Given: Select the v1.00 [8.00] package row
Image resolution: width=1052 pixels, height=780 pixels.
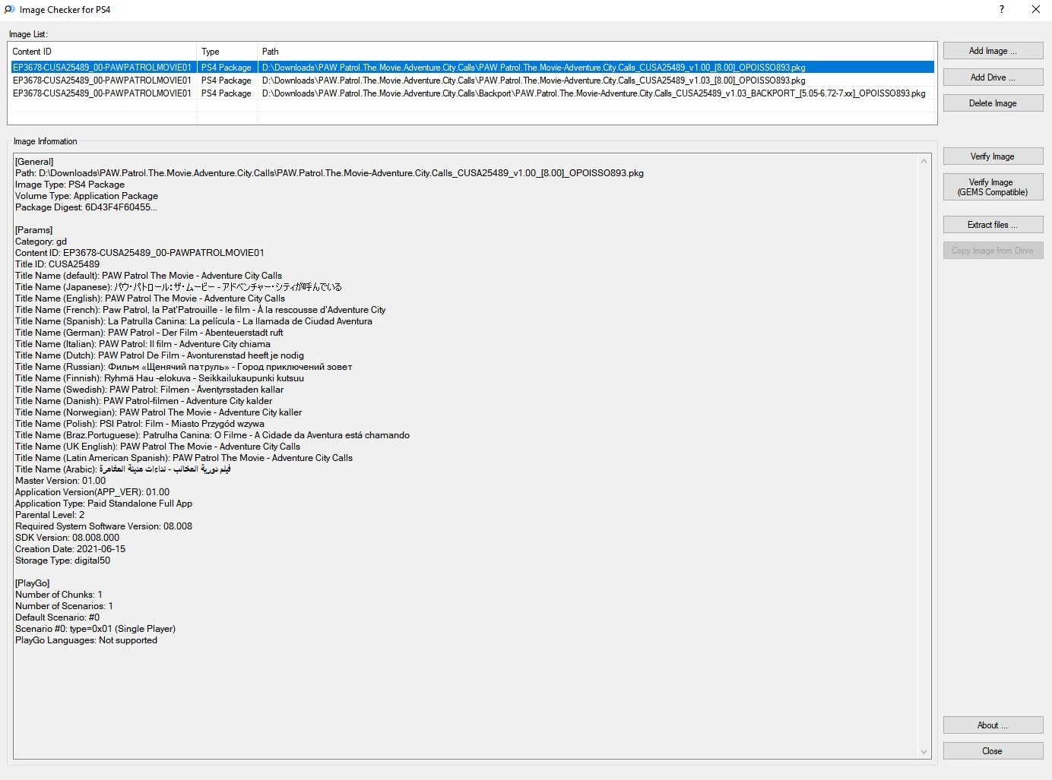Looking at the screenshot, I should 472,68.
